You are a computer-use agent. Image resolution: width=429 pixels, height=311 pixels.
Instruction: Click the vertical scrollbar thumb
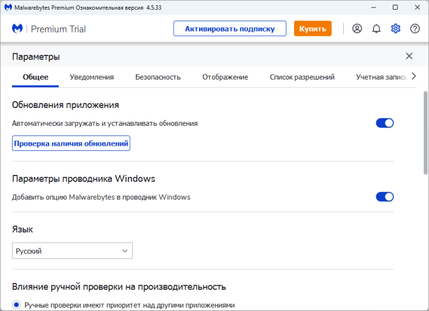(425, 131)
